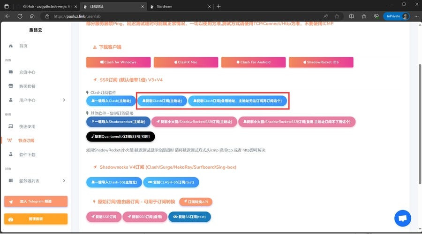Go back with the browser back arrow
This screenshot has height=234, width=422.
pos(8,16)
